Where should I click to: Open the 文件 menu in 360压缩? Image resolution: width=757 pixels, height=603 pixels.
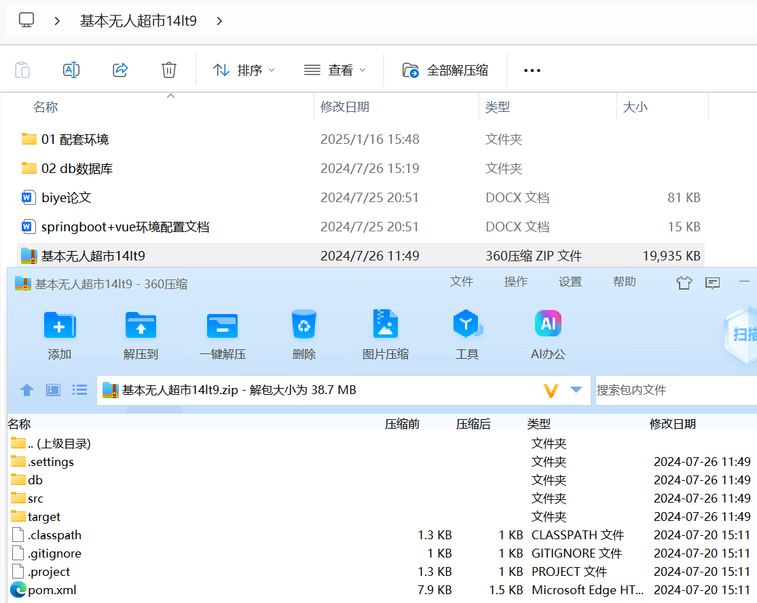(x=462, y=281)
